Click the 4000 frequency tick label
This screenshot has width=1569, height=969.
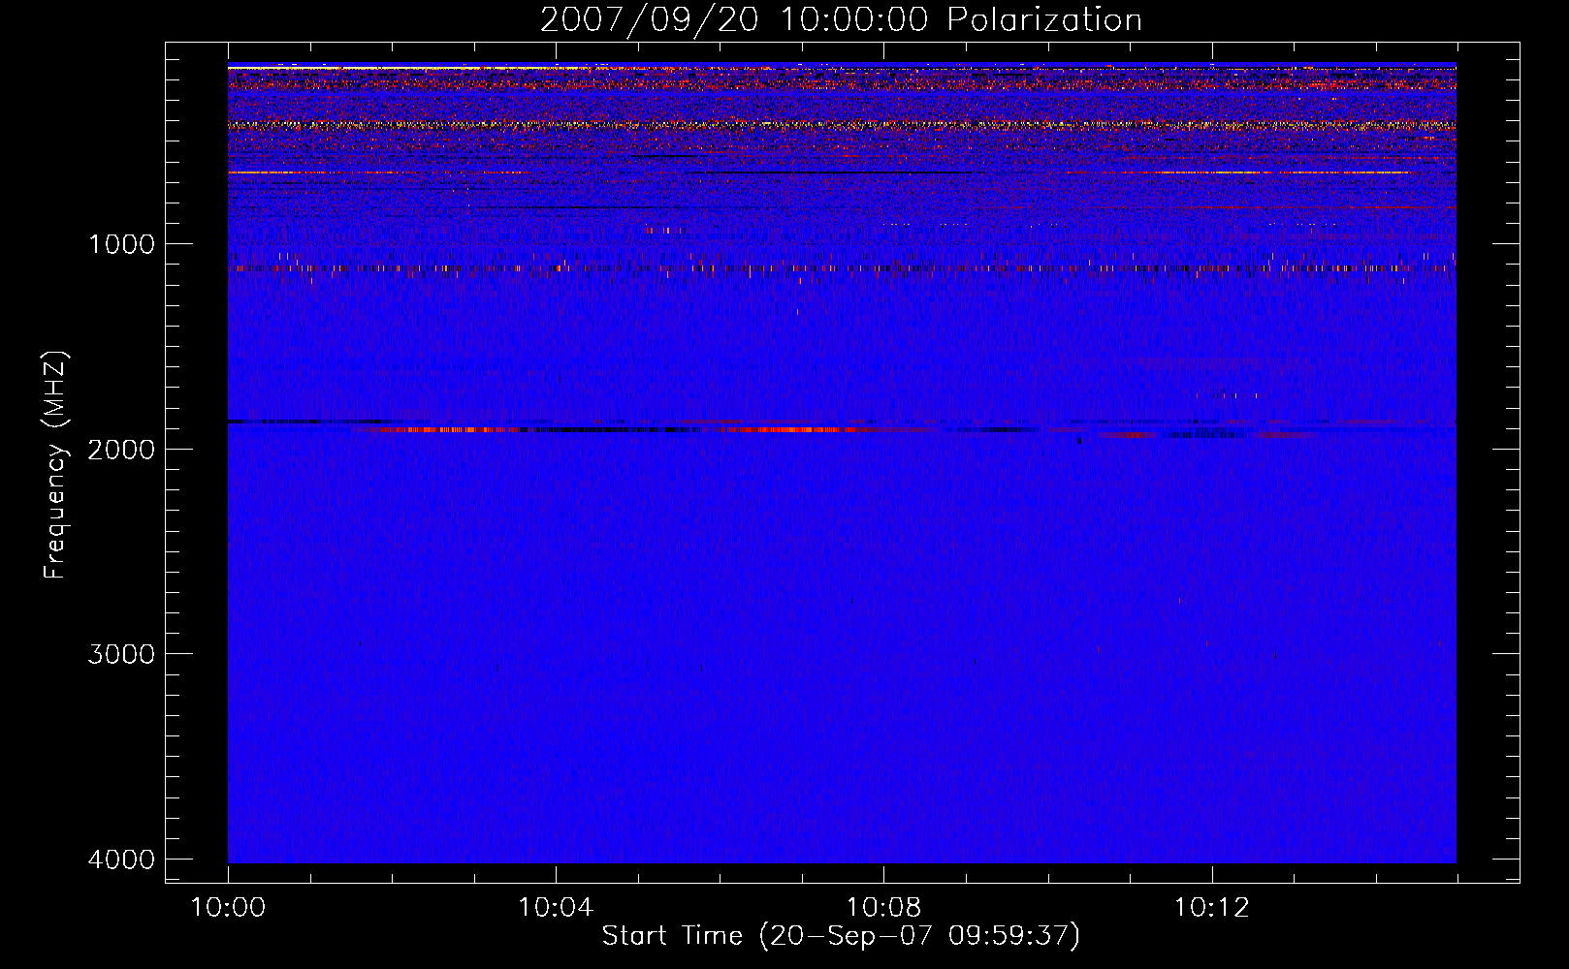121,859
